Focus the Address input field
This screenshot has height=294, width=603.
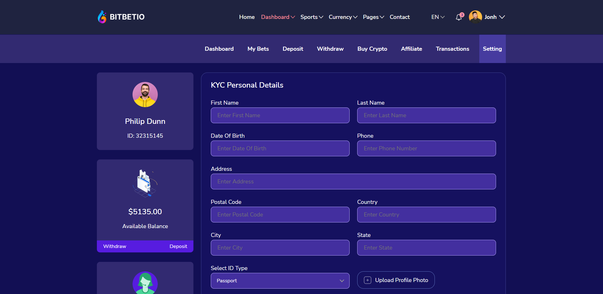tap(353, 182)
